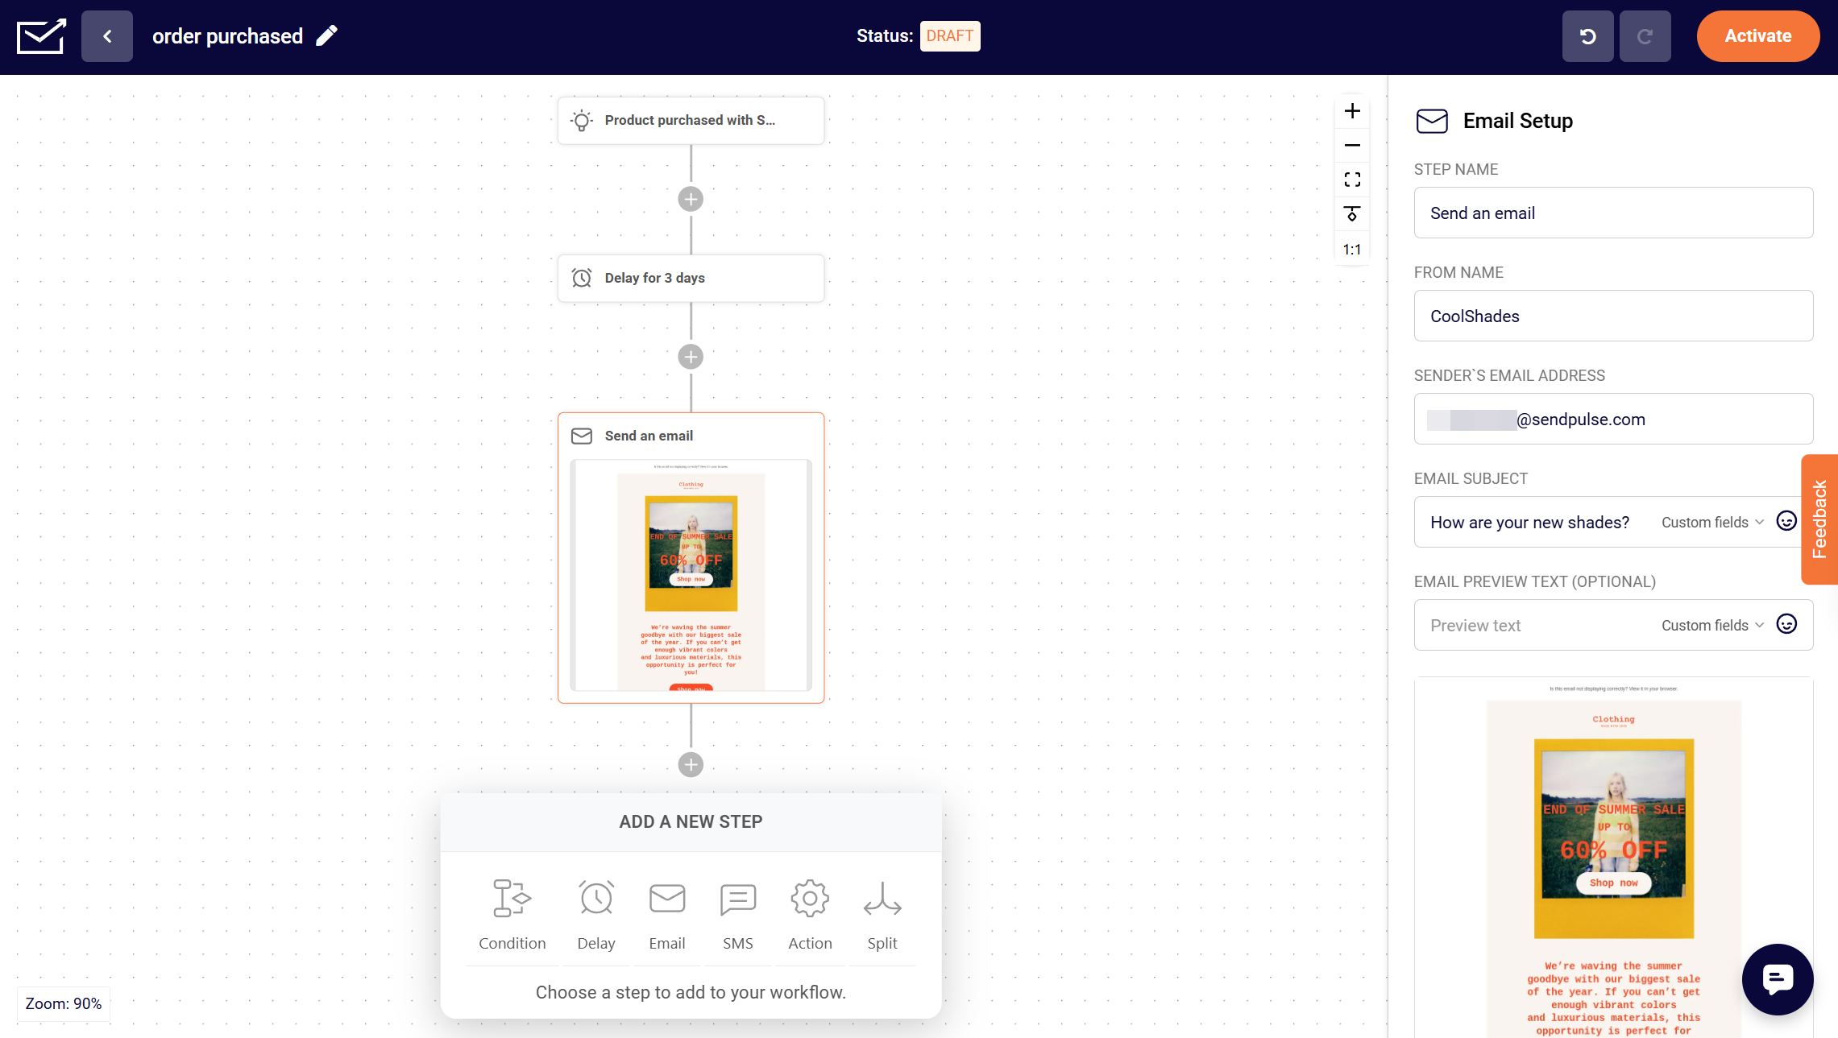Jump to the flow start icon

tap(1352, 214)
